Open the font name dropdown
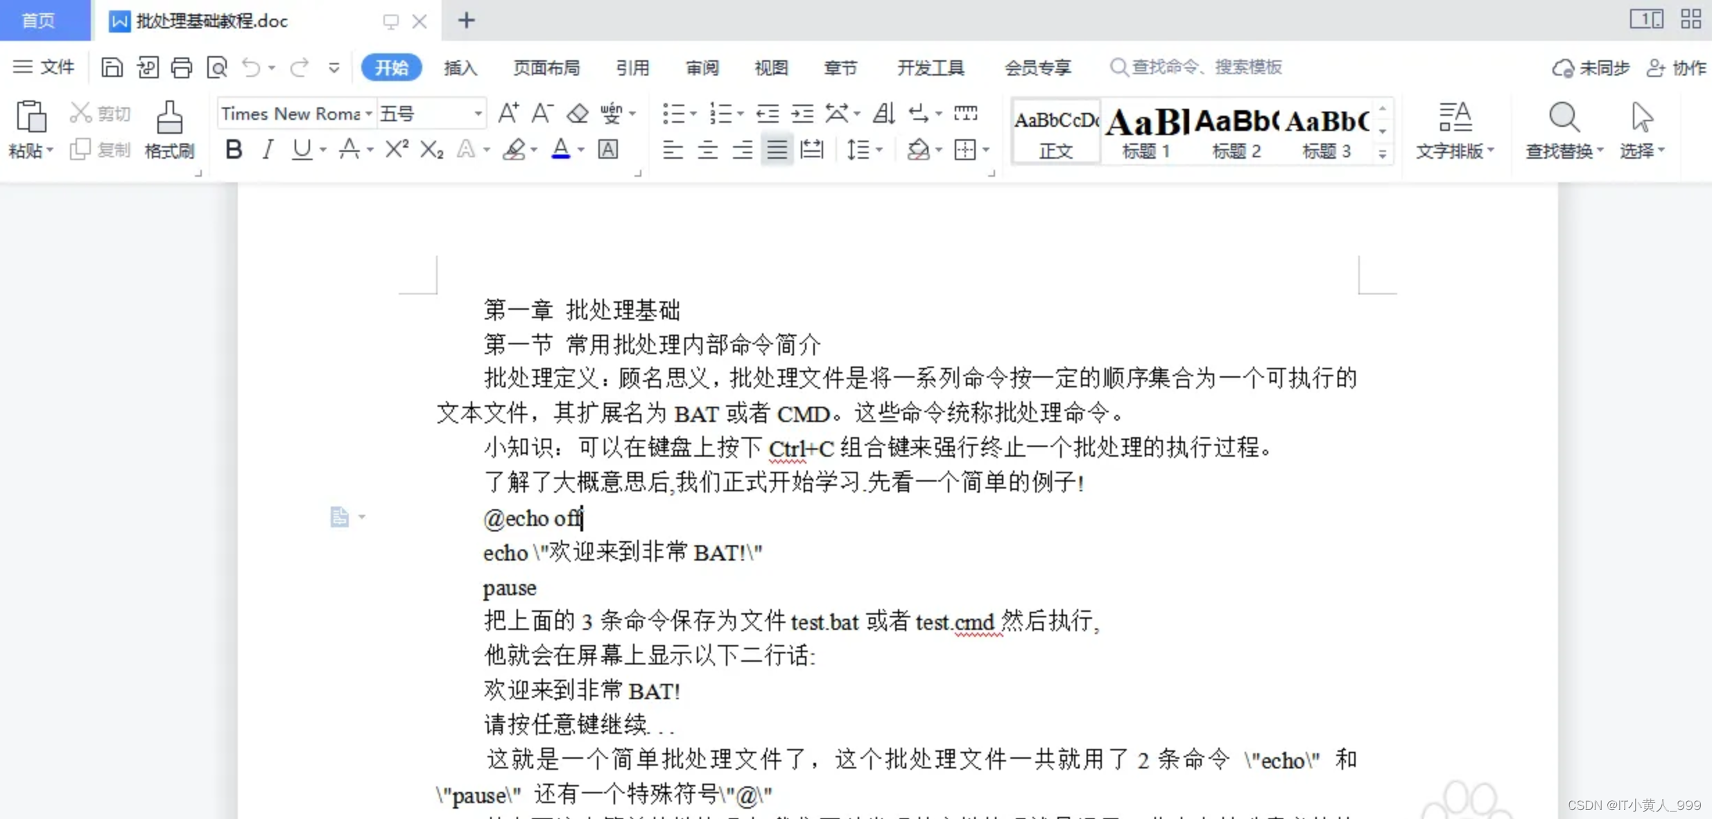1712x819 pixels. [x=369, y=114]
